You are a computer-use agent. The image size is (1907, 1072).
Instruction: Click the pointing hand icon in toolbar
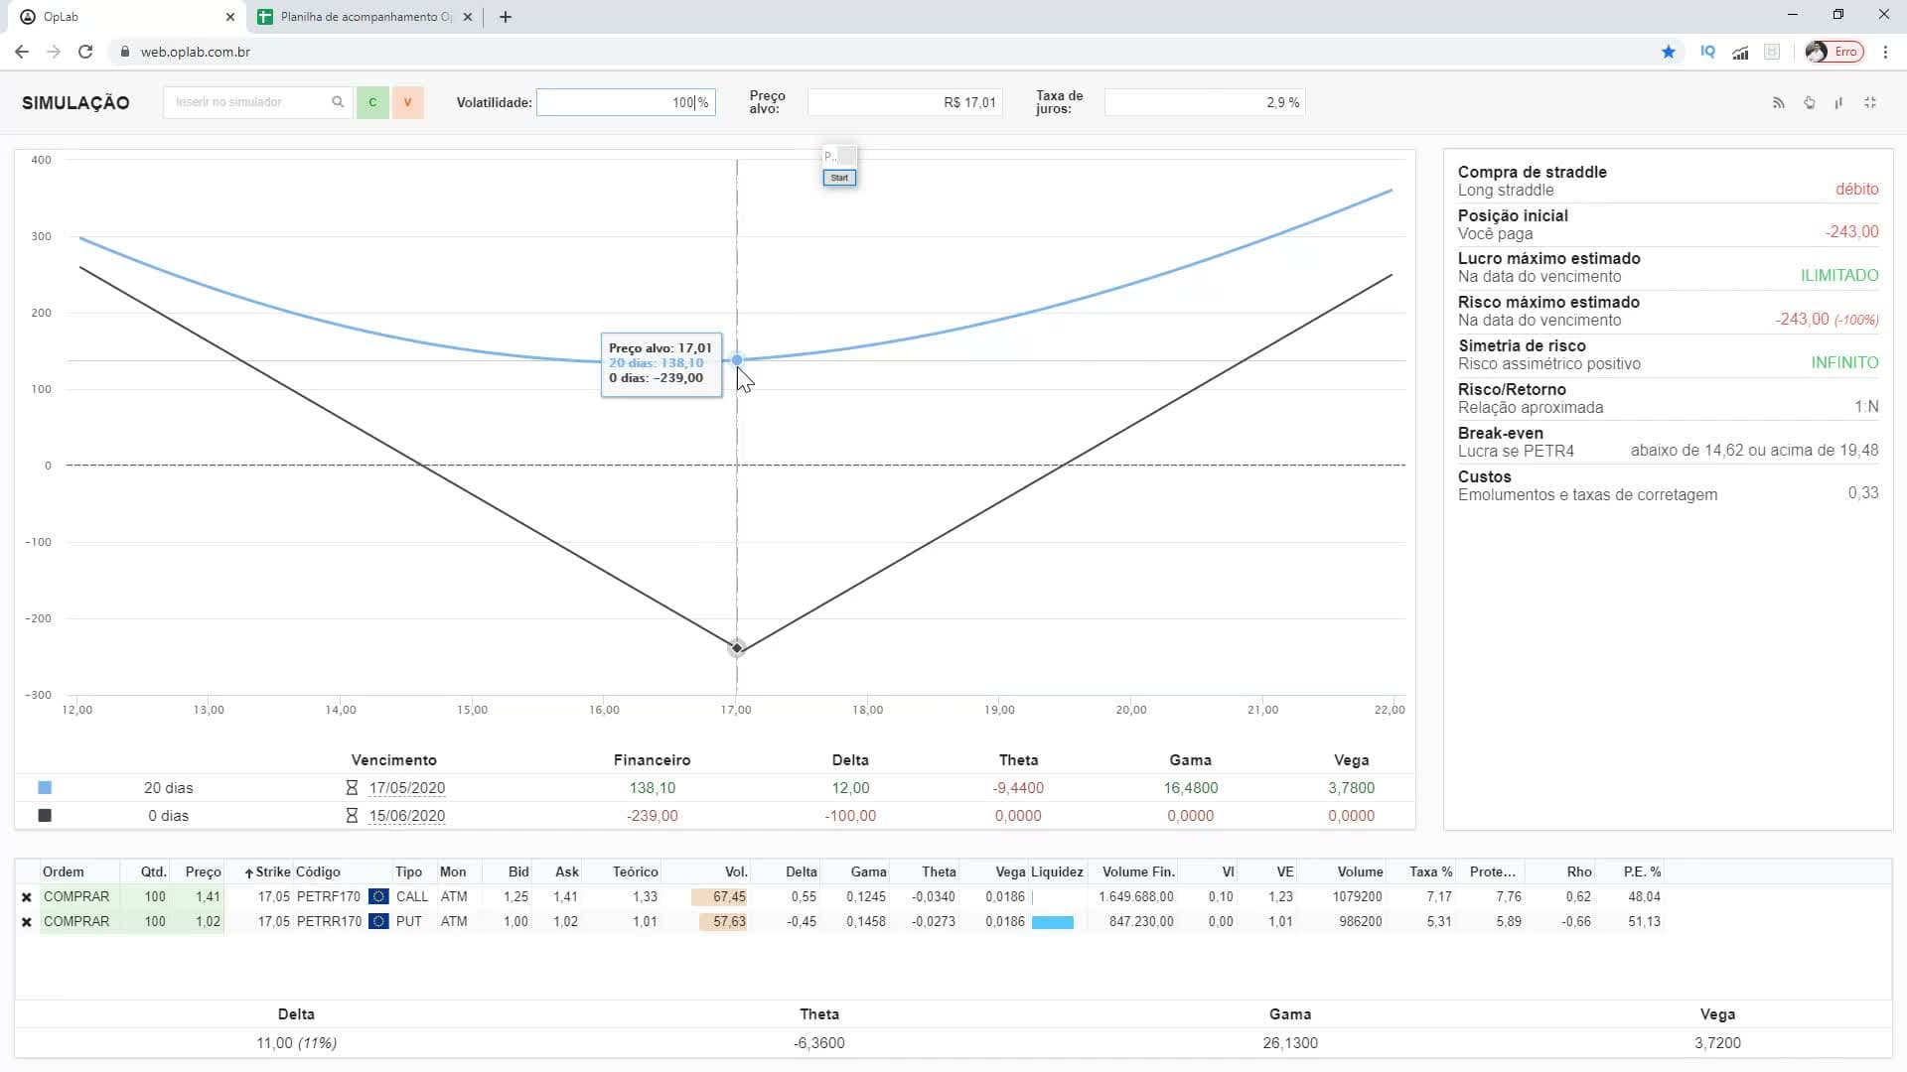pos(1809,103)
